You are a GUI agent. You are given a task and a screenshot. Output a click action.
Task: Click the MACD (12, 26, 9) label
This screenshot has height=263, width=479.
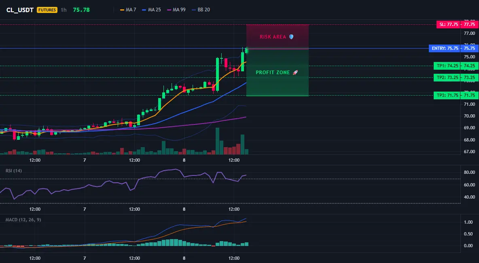[x=23, y=220]
